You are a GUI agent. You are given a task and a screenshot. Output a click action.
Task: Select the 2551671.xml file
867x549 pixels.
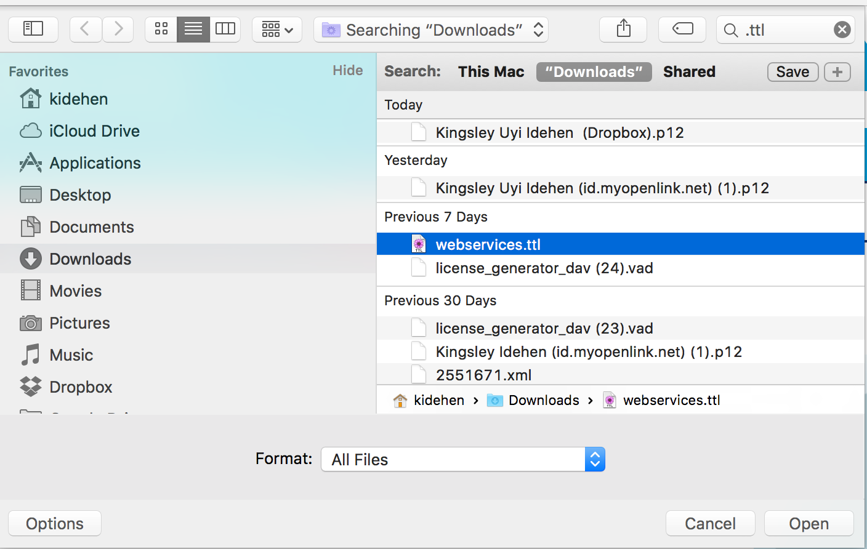pos(621,375)
